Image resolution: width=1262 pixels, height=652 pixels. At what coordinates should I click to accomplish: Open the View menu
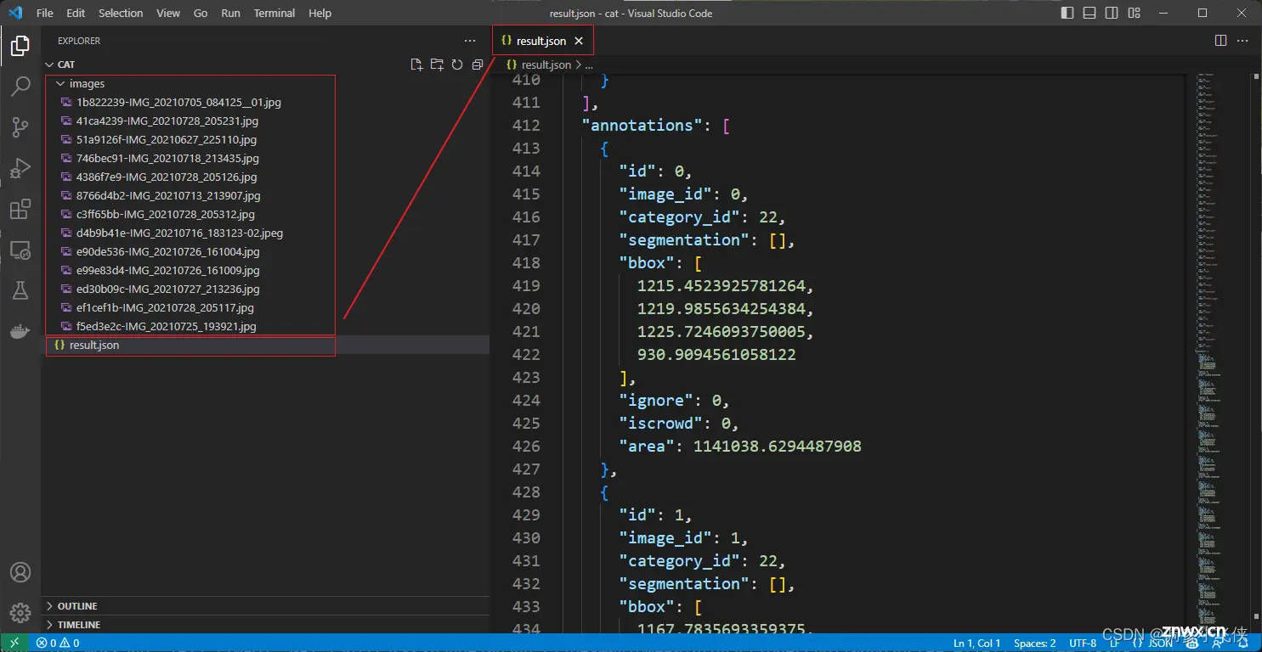coord(168,13)
